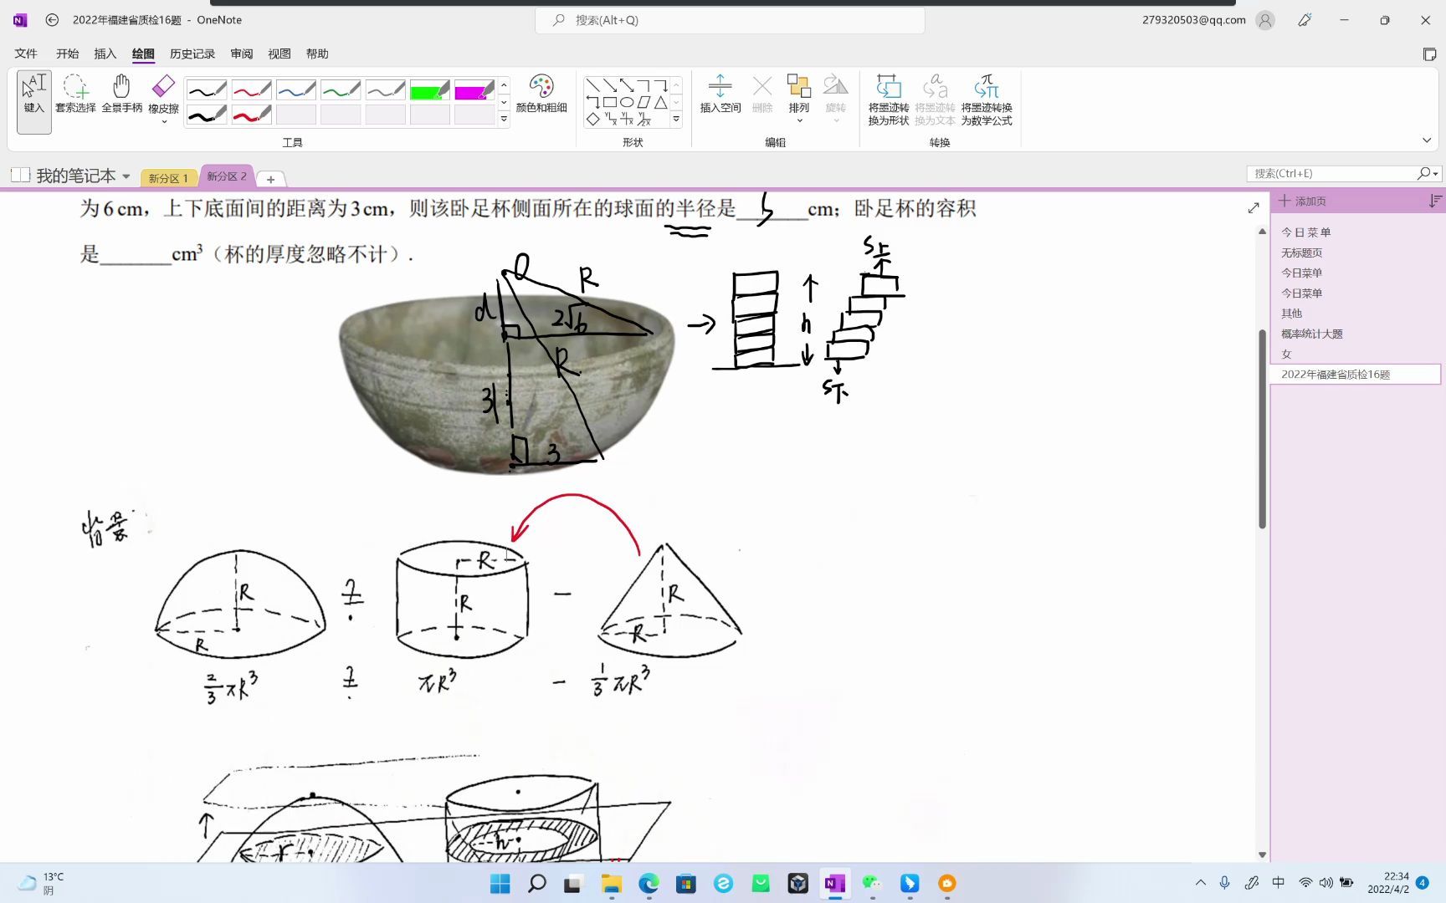
Task: Open the page 概率统计大题
Action: click(x=1311, y=334)
